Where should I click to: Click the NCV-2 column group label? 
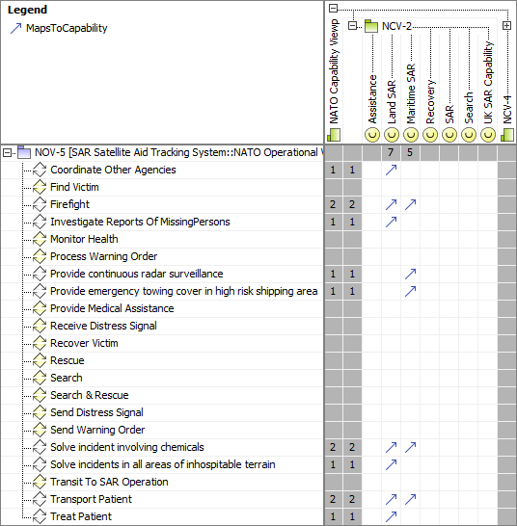[x=396, y=26]
